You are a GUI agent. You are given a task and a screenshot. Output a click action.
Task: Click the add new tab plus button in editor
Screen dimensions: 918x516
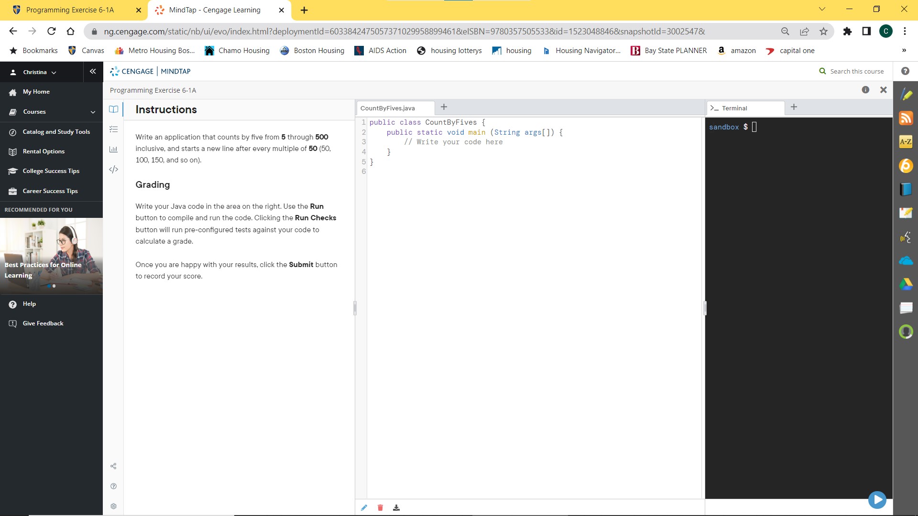(445, 107)
